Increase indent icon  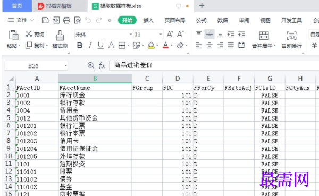click(241, 35)
